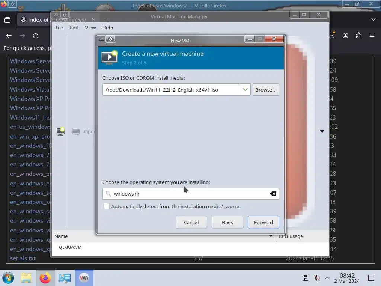This screenshot has width=381, height=286.
Task: Open the start menu on the taskbar
Action: 8,278
